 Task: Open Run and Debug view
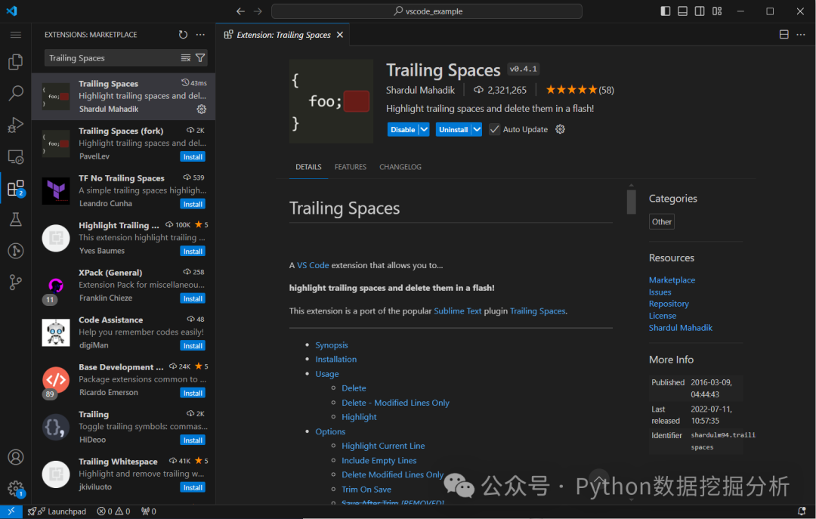[16, 125]
